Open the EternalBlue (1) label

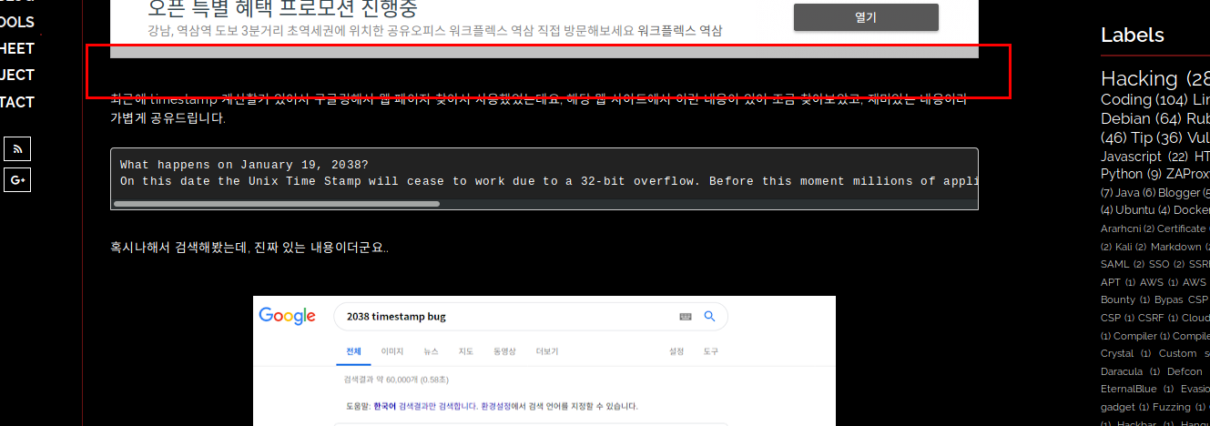coord(1137,389)
